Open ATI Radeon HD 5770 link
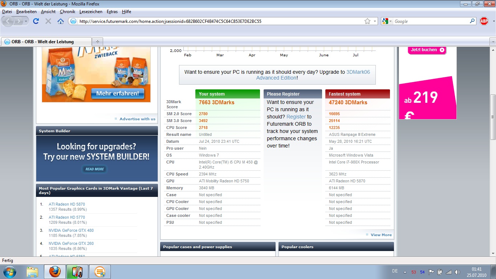This screenshot has width=496, height=279. (67, 217)
